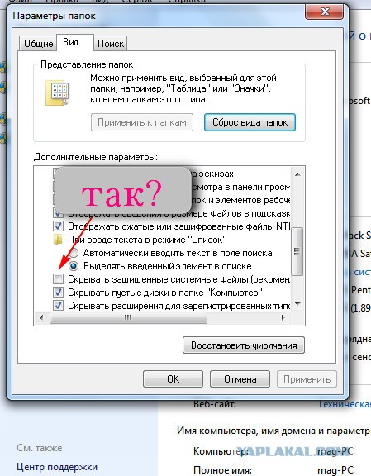Image resolution: width=371 pixels, height=476 pixels.
Task: Click См. также heading in background window
Action: click(39, 448)
